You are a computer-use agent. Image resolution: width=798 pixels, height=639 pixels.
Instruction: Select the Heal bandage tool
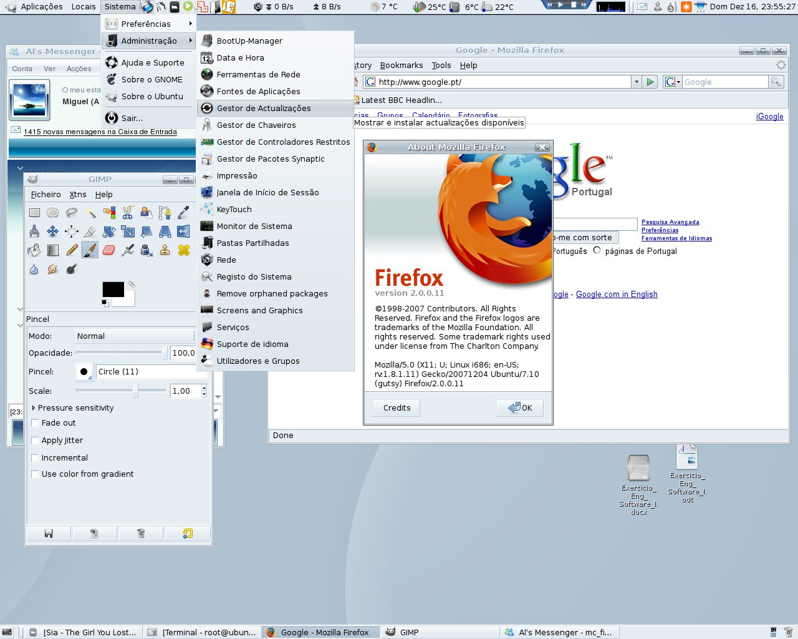coord(183,250)
